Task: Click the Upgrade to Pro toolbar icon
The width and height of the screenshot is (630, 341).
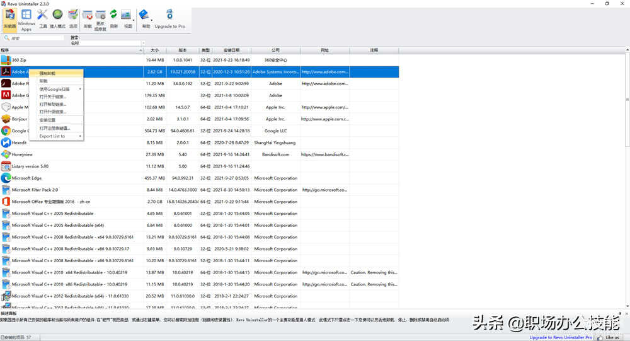Action: point(169,19)
